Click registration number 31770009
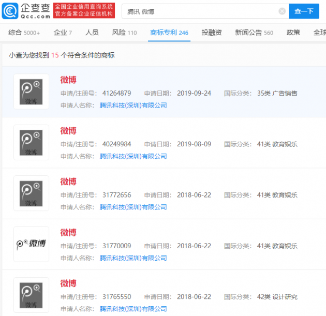Image resolution: width=326 pixels, height=316 pixels. [116, 246]
